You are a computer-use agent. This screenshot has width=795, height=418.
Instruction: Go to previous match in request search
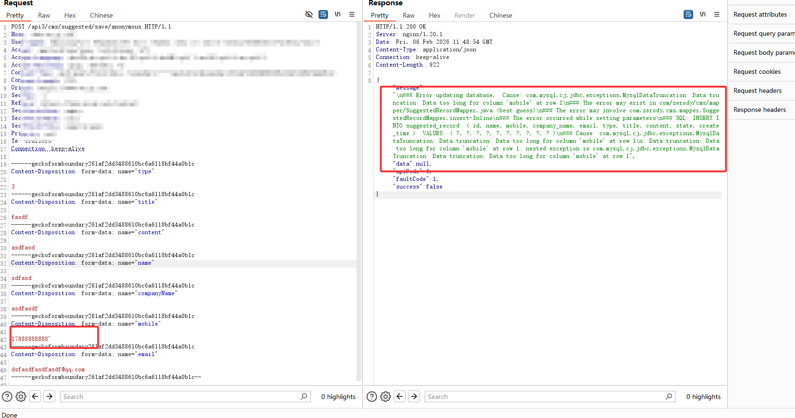click(x=35, y=397)
